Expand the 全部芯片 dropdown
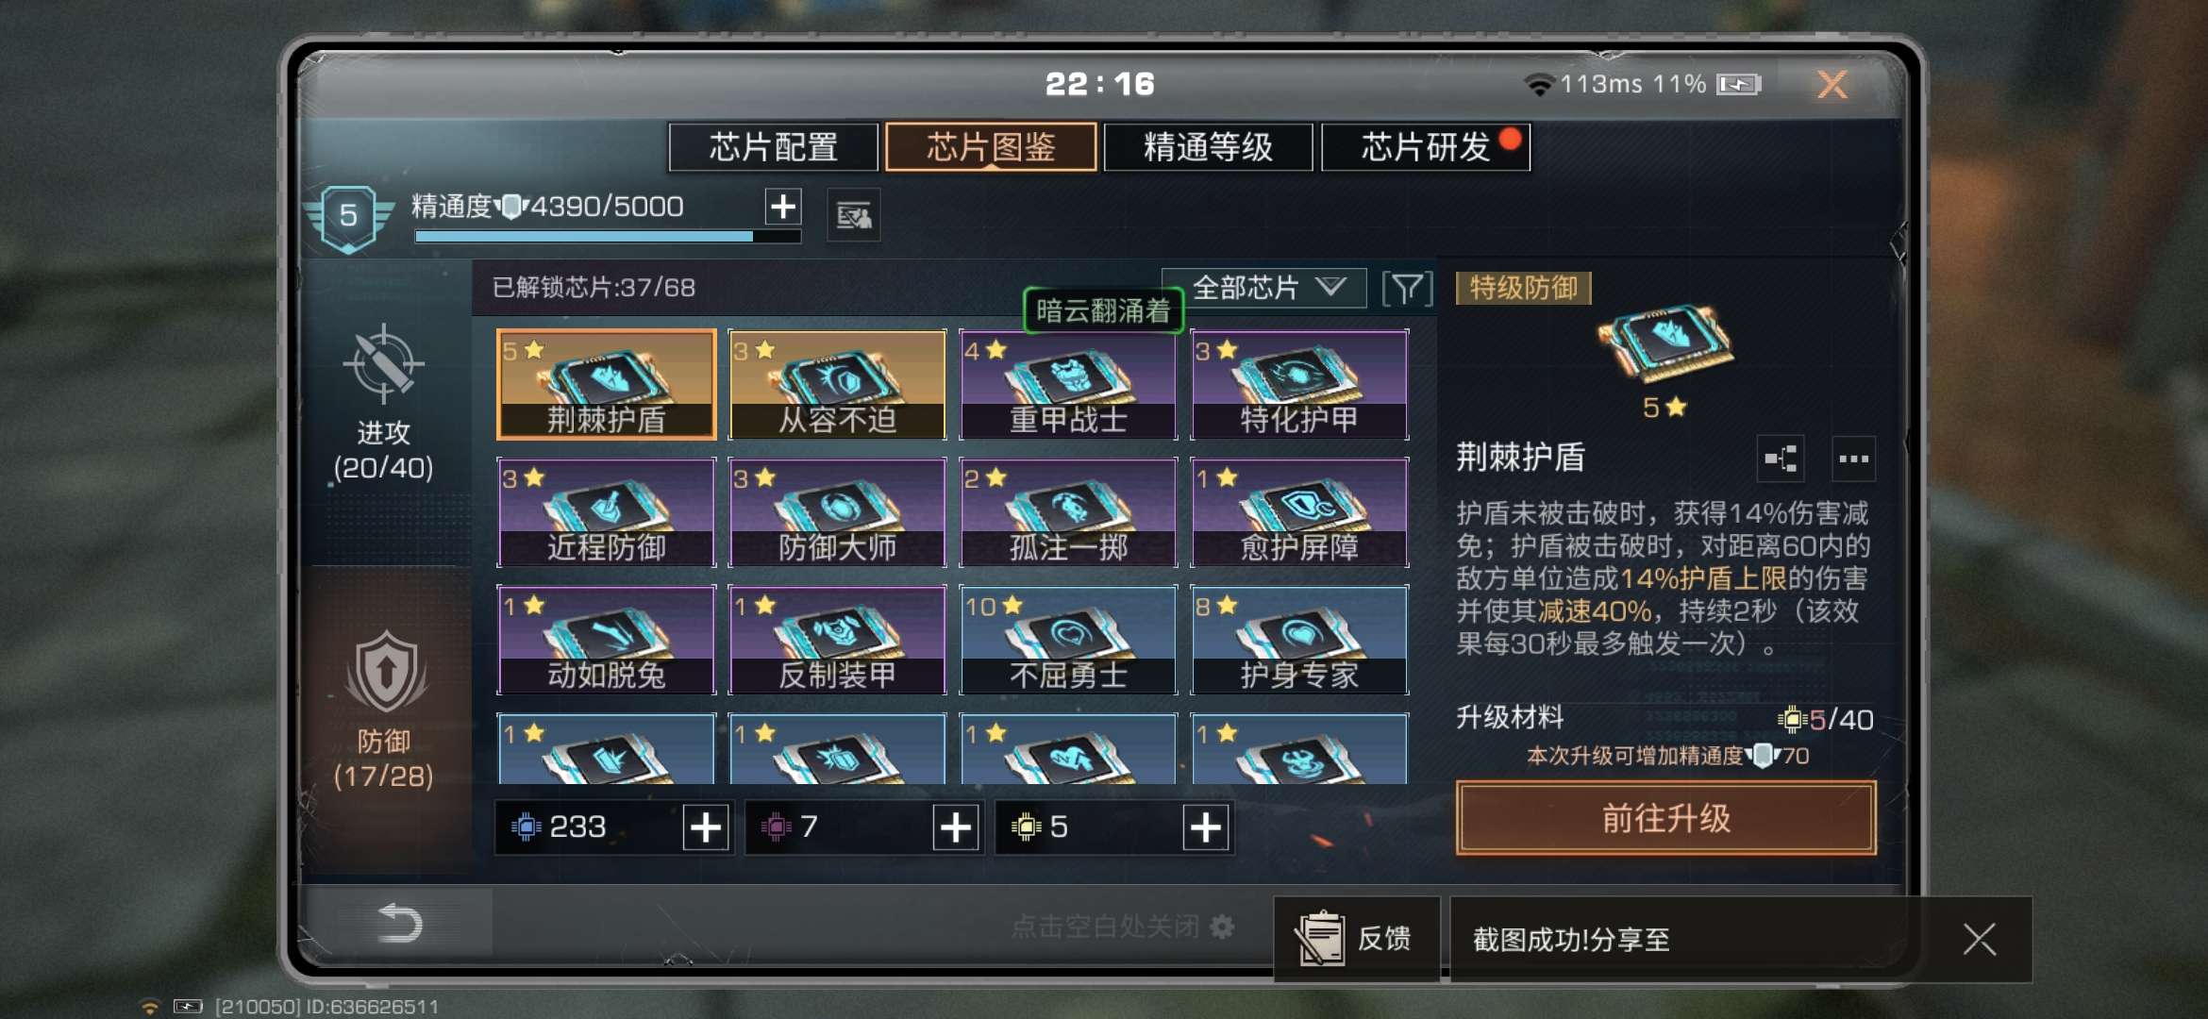This screenshot has height=1019, width=2208. pyautogui.click(x=1264, y=288)
